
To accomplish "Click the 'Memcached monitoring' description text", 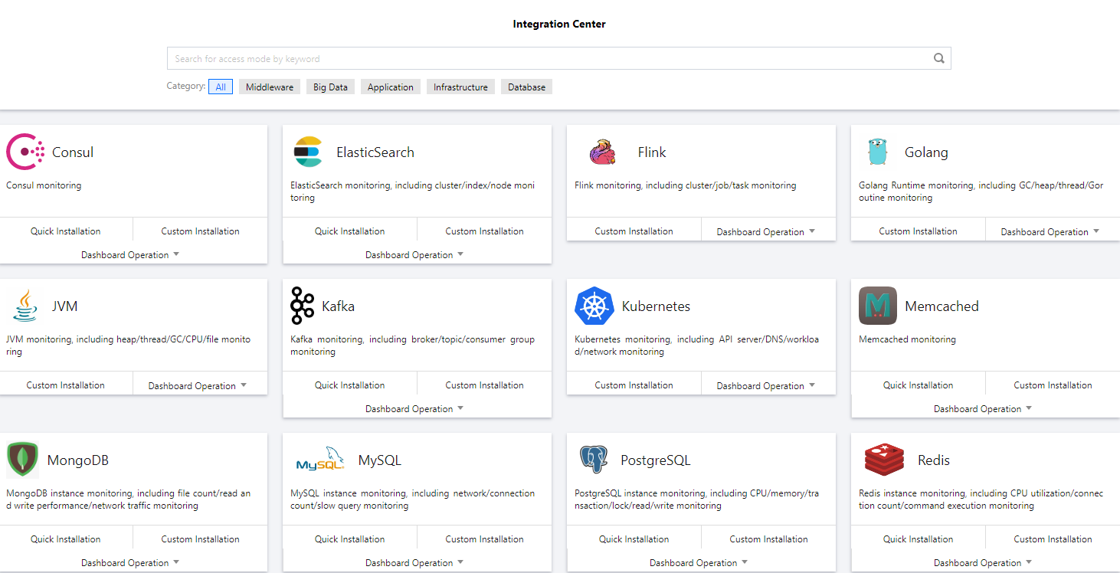I will 907,339.
